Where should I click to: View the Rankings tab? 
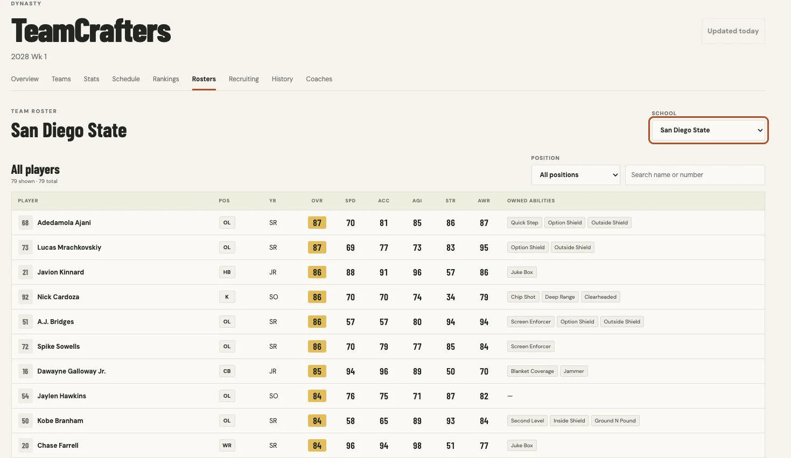(x=166, y=79)
